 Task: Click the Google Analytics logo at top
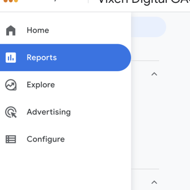(10, 1)
